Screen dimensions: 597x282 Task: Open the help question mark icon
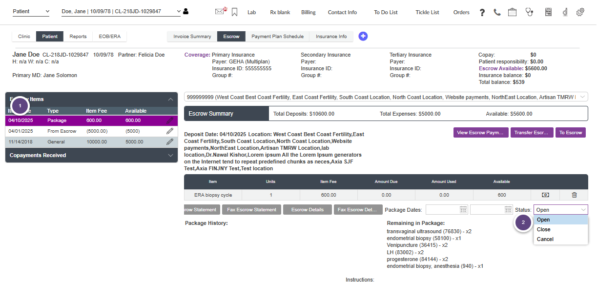482,12
